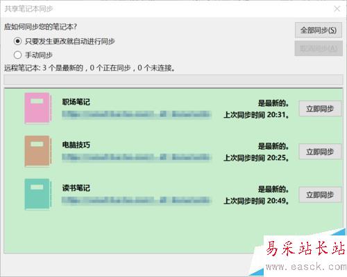The image size is (347, 277).
Task: Sync 读书笔记 now with 立即同步
Action: coord(320,195)
